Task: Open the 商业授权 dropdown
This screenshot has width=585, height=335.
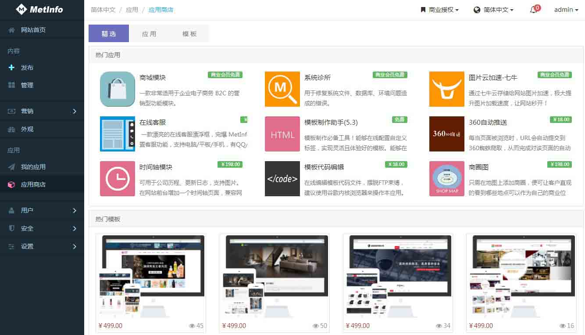Action: 439,10
